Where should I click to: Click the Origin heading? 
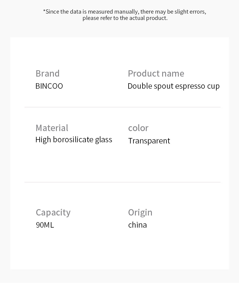140,212
